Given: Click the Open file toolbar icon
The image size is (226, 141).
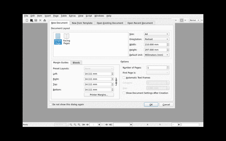Looking at the screenshot, I should 31,20.
